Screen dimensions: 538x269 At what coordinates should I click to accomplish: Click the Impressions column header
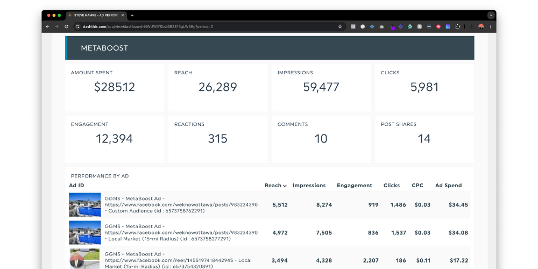pos(309,186)
